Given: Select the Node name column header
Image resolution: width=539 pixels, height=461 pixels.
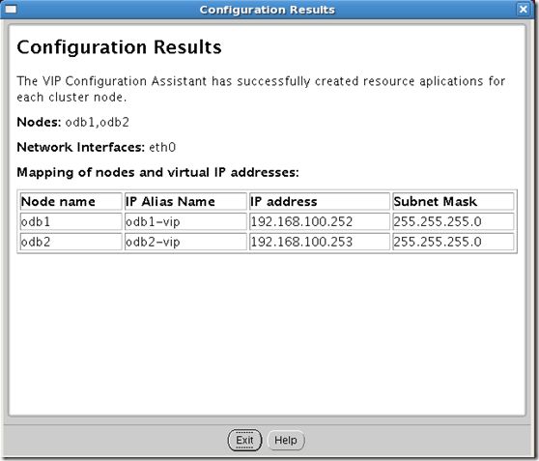Looking at the screenshot, I should (71, 201).
